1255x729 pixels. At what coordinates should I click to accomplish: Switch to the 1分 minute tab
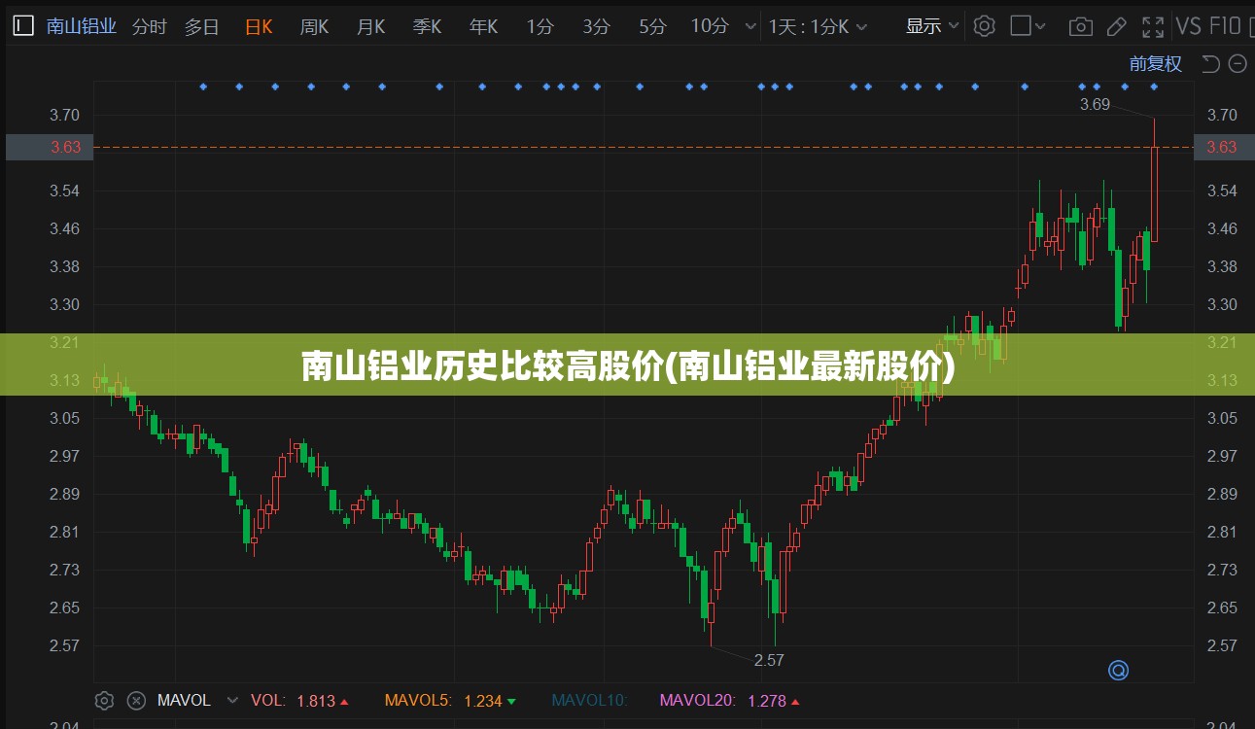(540, 27)
